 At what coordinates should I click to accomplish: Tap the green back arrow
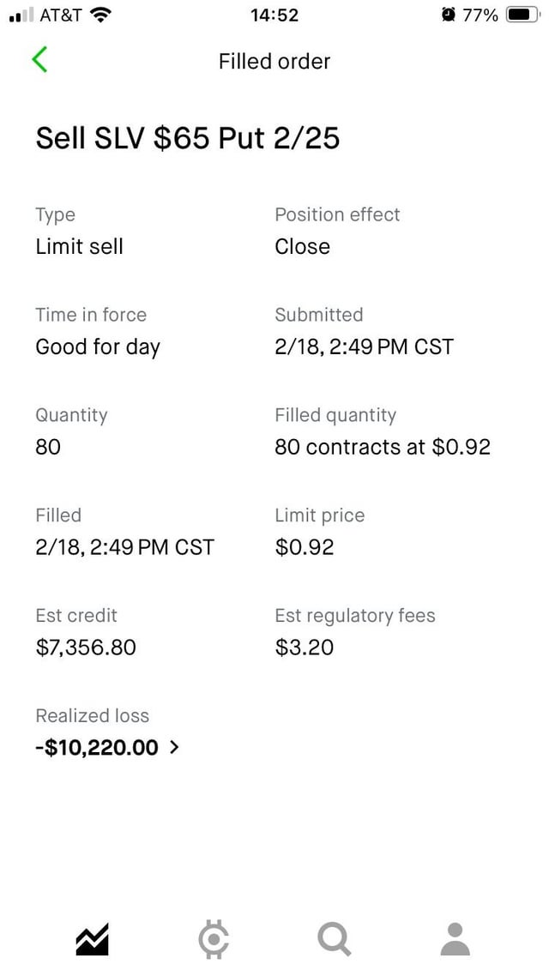tap(39, 60)
